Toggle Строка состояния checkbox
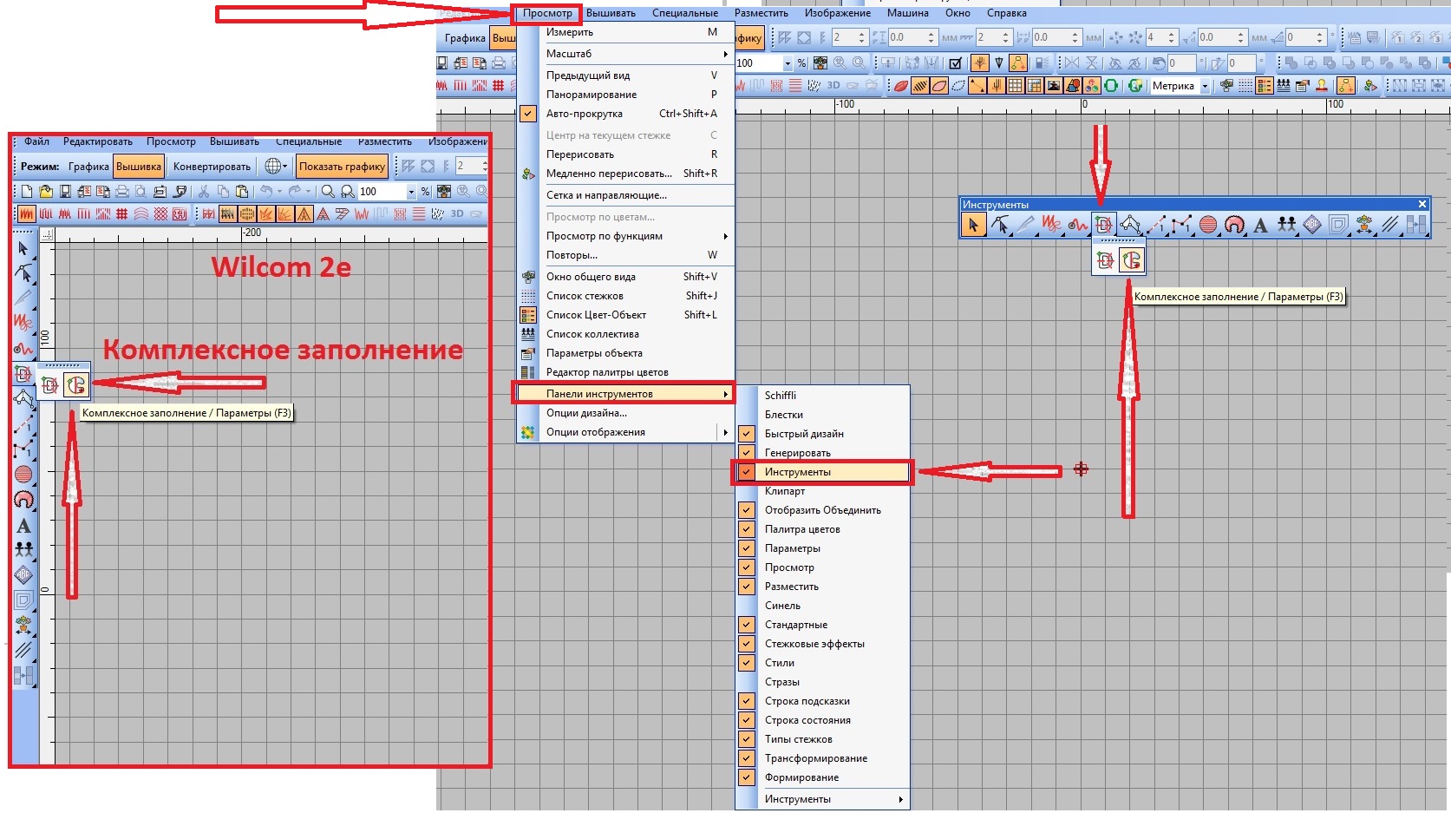Viewport: 1451px width, 813px height. (746, 720)
